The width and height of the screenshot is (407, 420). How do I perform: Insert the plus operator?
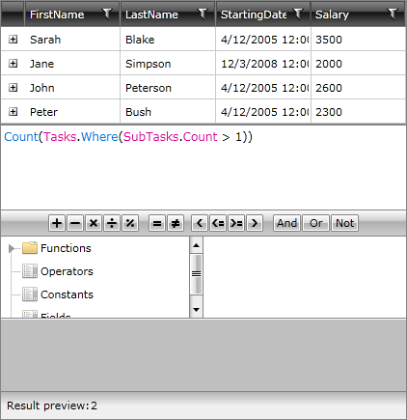pos(57,223)
